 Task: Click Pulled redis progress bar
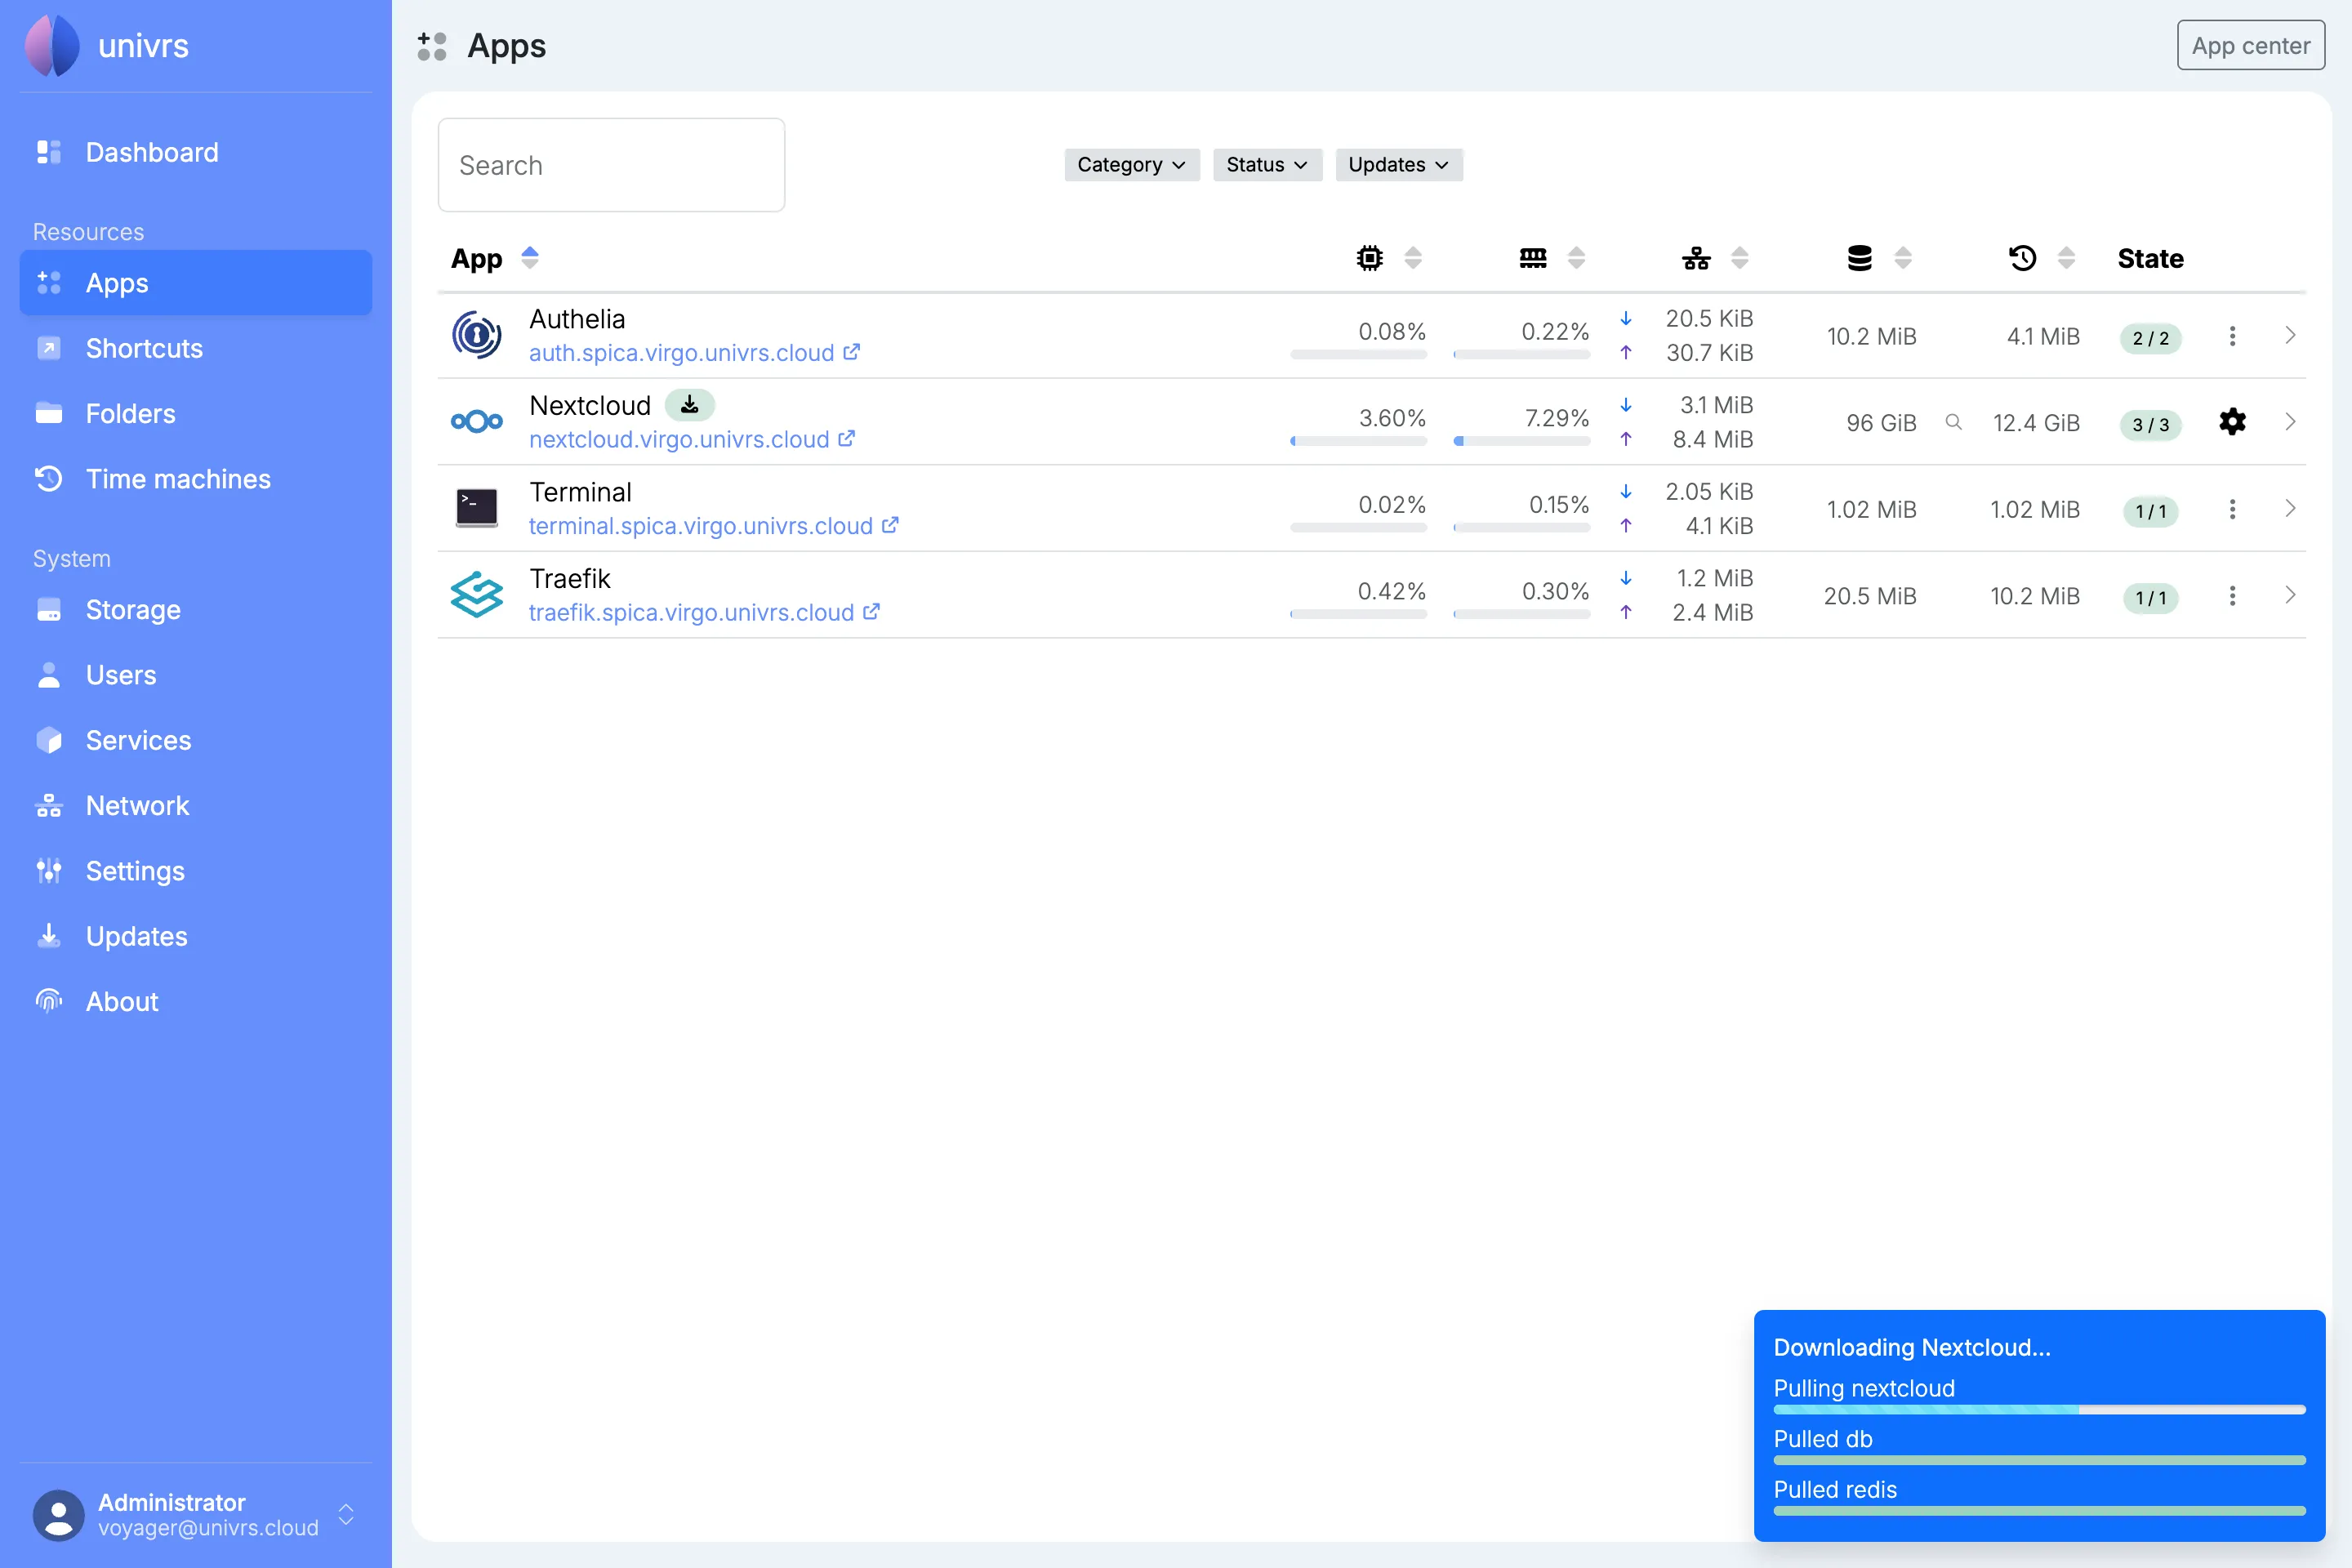(2039, 1510)
